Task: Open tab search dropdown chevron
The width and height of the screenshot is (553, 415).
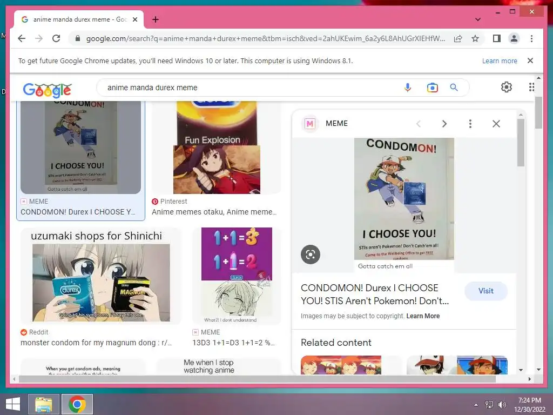Action: coord(477,19)
